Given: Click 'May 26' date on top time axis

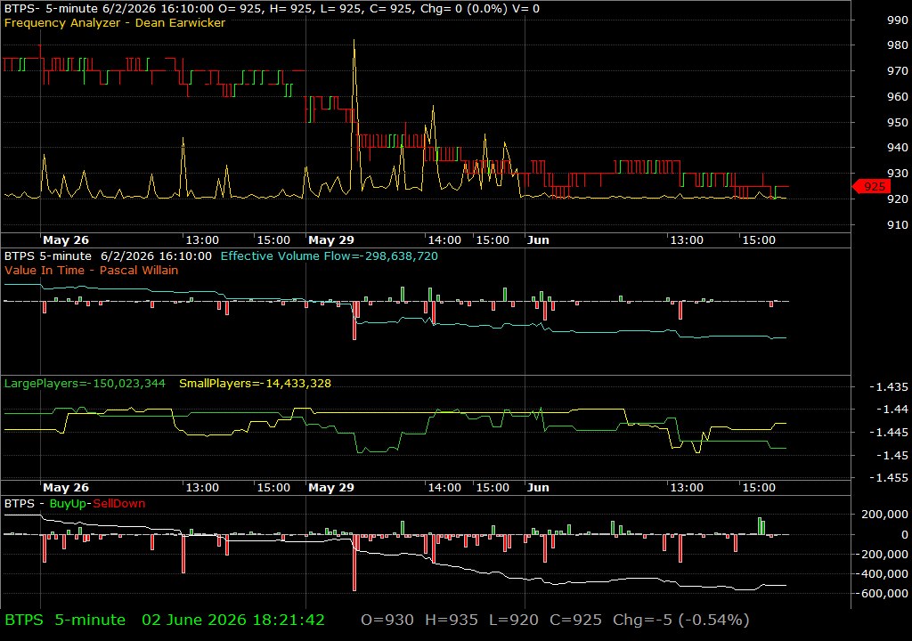Looking at the screenshot, I should pyautogui.click(x=66, y=240).
